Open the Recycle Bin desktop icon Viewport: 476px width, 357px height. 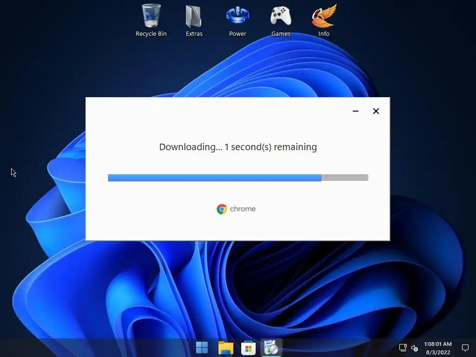point(151,20)
